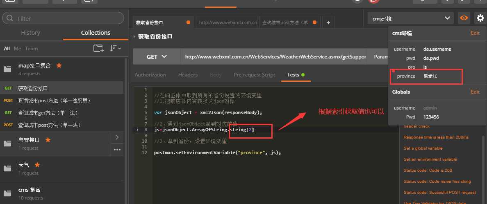Insert the Response time less than 200ms snippet
Screen dimensions: 487x204
[436, 137]
